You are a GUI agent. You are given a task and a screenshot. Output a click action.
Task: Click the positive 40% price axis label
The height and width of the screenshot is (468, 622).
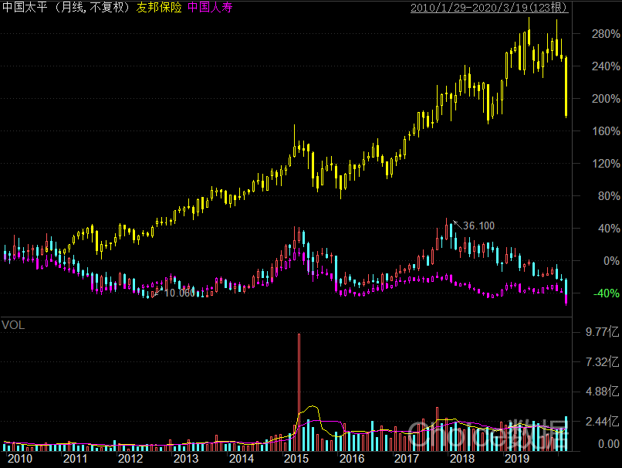609,229
